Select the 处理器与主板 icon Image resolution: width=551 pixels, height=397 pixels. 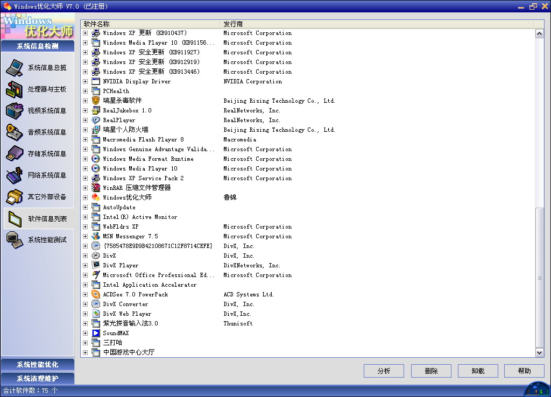(x=15, y=89)
